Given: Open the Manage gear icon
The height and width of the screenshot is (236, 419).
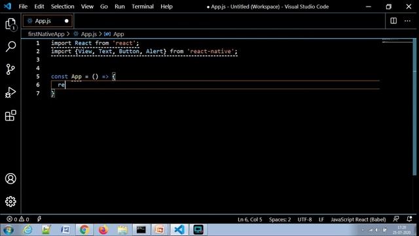Looking at the screenshot, I should (10, 201).
